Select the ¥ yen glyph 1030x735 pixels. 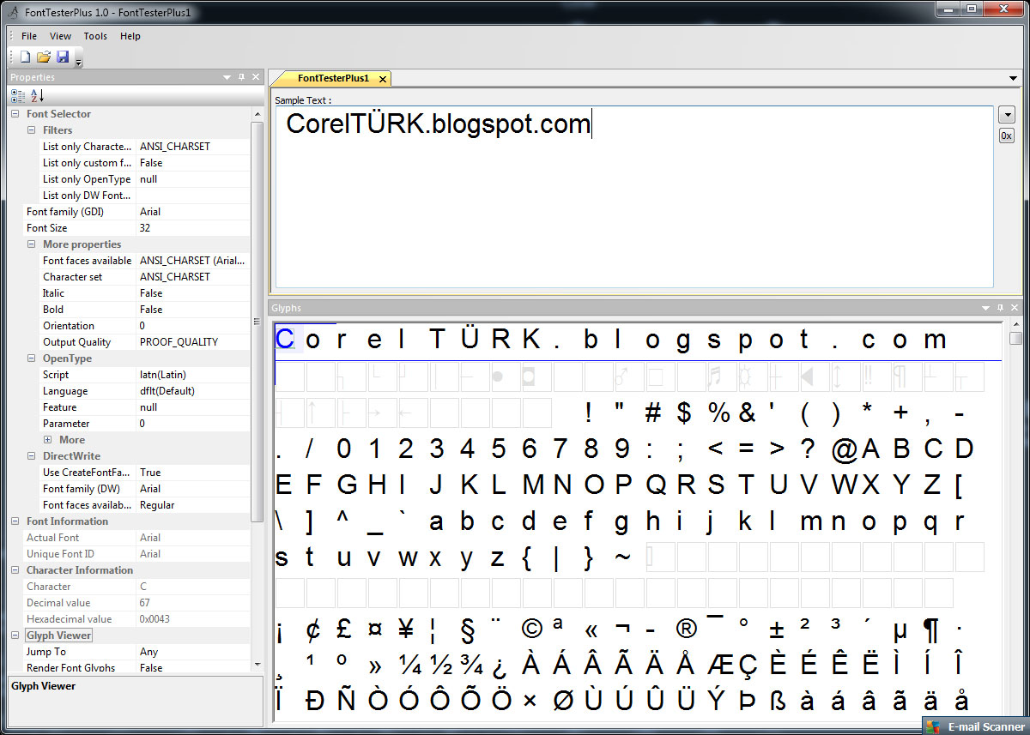[406, 630]
